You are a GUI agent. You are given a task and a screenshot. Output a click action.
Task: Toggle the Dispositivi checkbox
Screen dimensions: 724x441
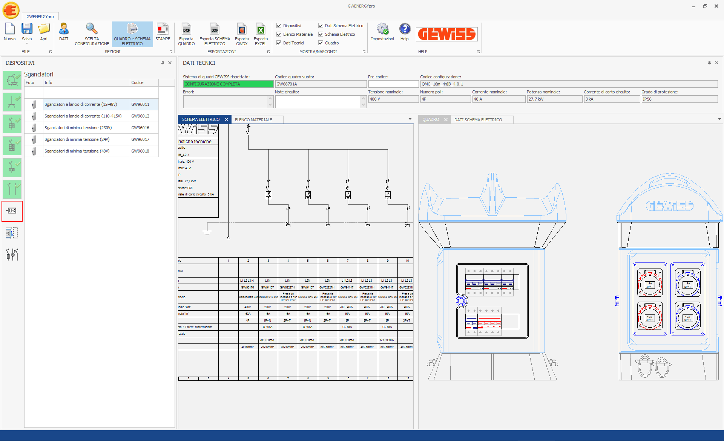279,26
